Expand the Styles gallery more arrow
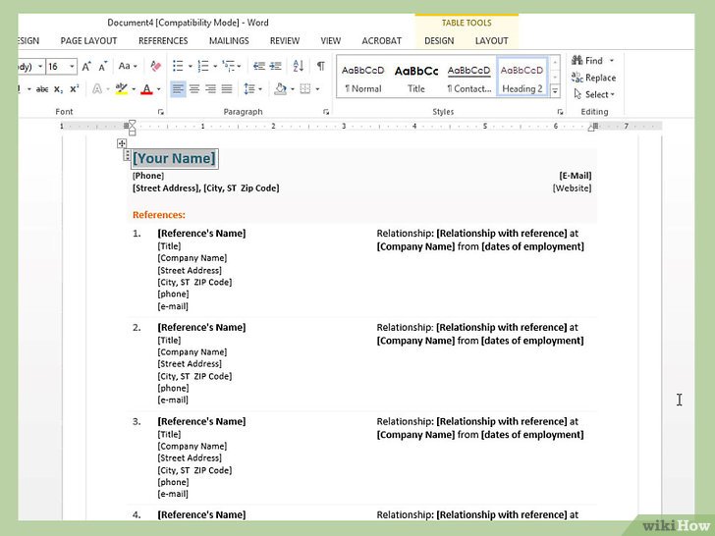This screenshot has width=715, height=536. (x=554, y=91)
